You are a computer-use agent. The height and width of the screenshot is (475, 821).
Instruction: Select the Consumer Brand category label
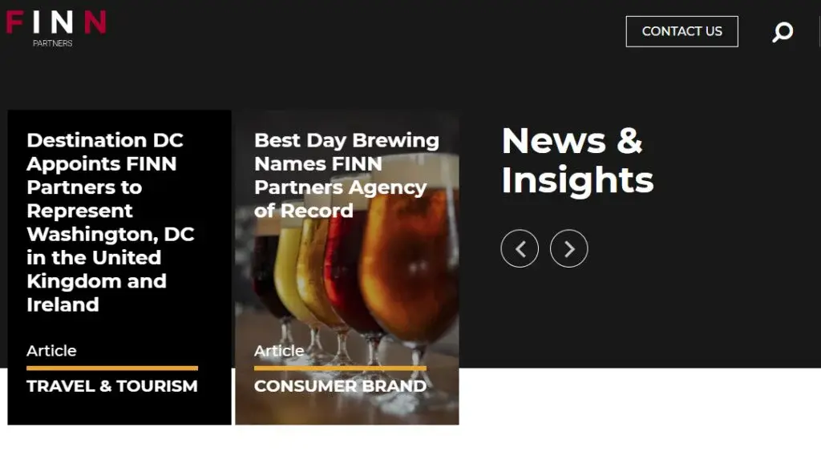pos(340,386)
